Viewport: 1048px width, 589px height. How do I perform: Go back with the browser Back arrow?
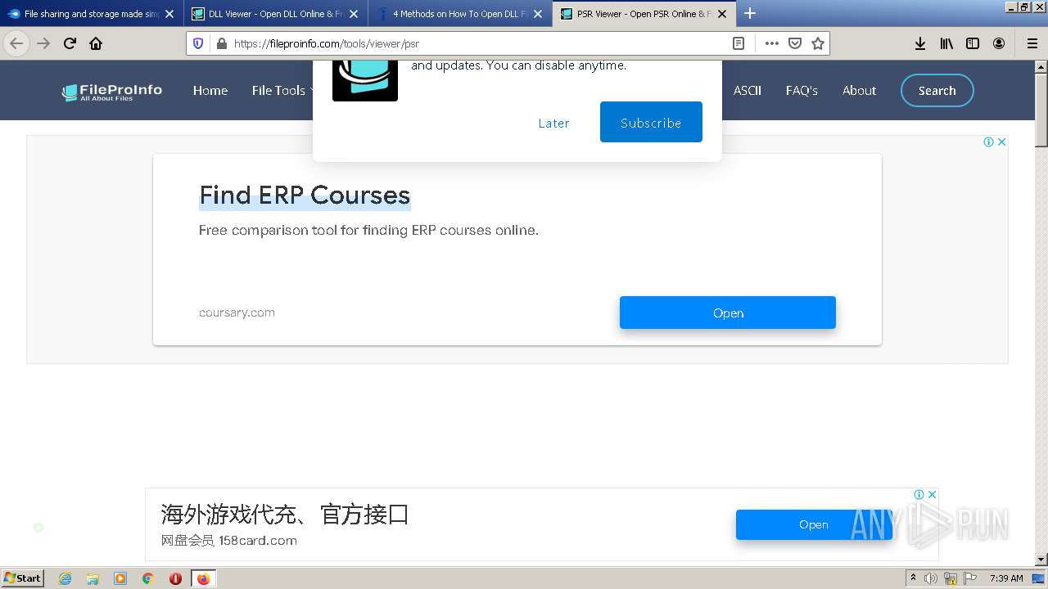tap(16, 43)
